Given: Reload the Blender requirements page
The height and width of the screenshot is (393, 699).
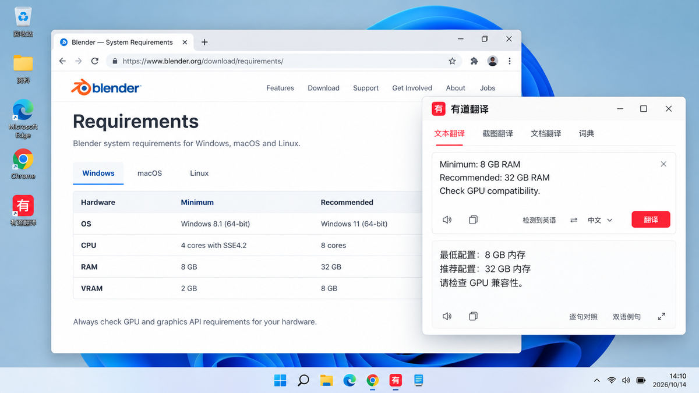Looking at the screenshot, I should coord(95,61).
